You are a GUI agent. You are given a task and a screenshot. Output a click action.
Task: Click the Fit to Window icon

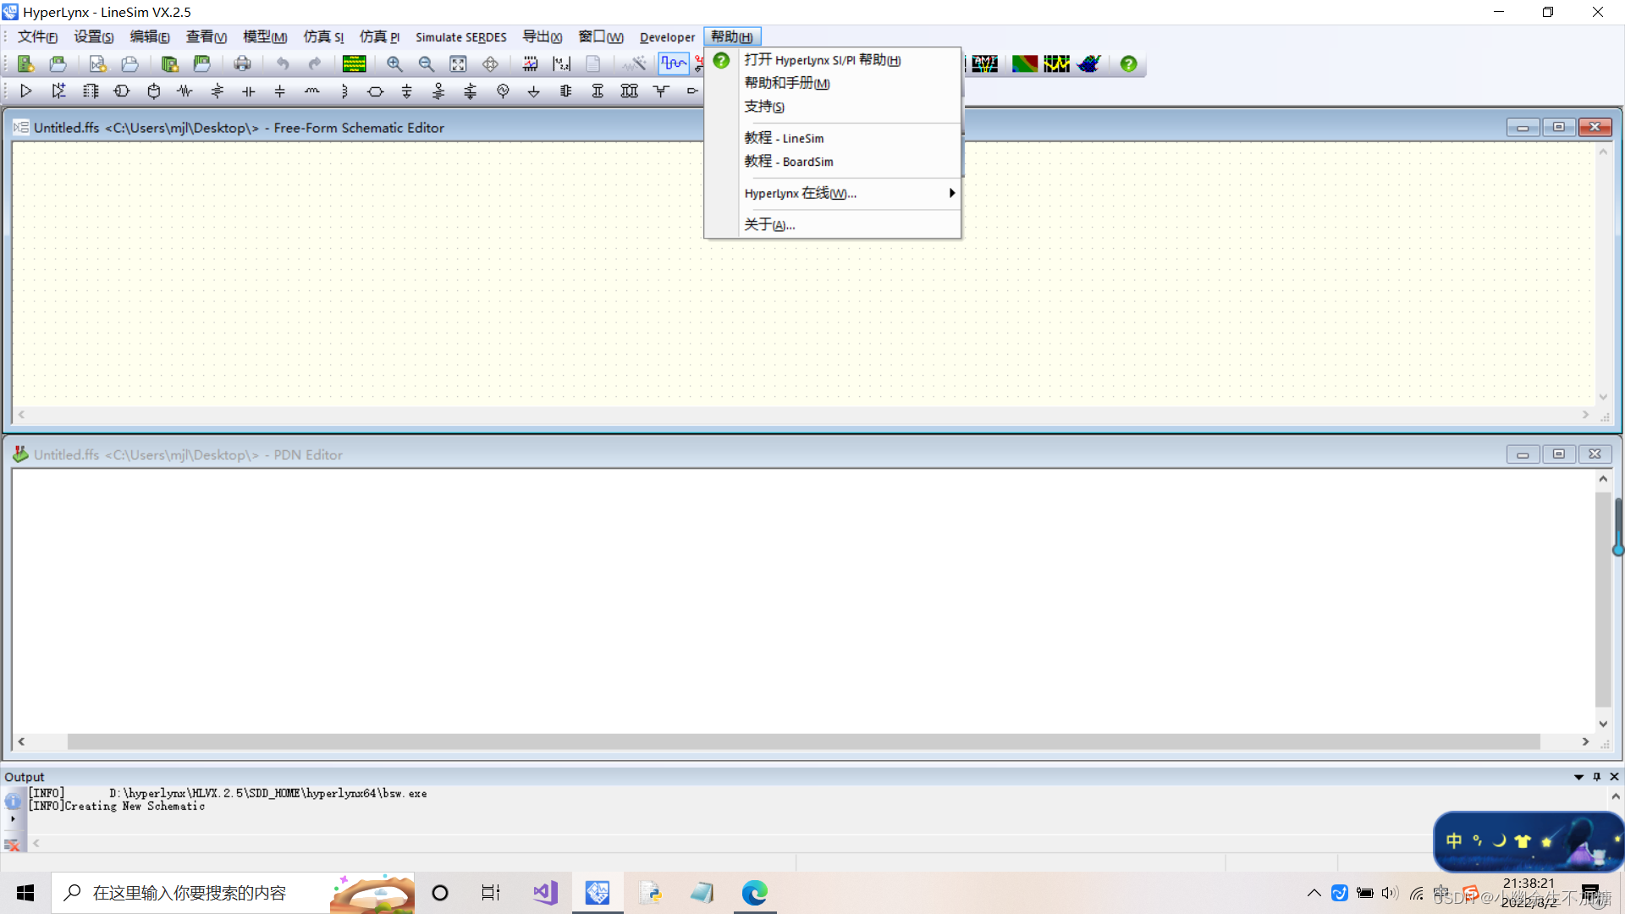point(458,63)
